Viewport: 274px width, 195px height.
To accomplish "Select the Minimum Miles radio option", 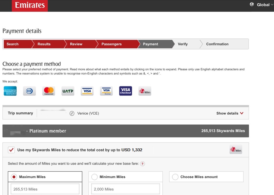I will [94, 177].
